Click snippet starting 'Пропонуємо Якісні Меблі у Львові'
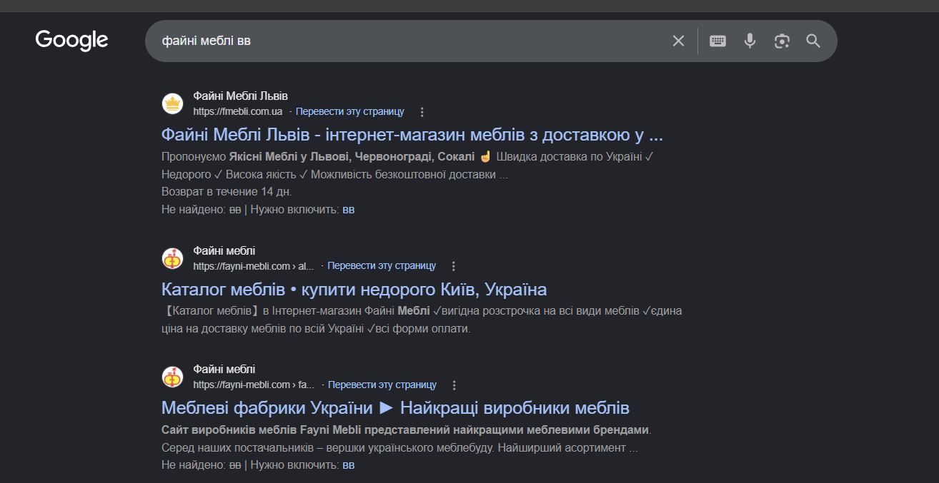Screen dimensions: 939x483 [407, 166]
